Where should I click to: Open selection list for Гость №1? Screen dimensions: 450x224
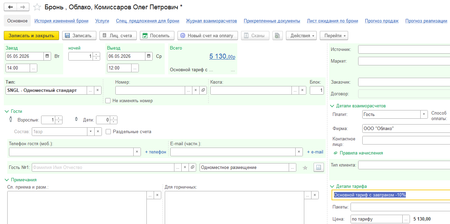coord(178,167)
